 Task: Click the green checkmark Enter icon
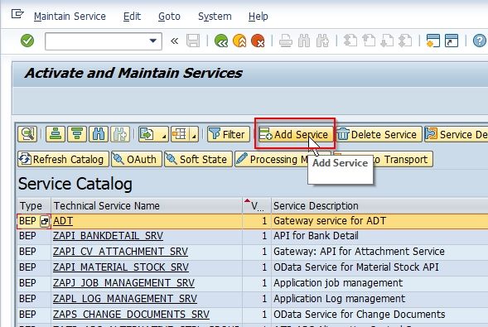coord(27,41)
